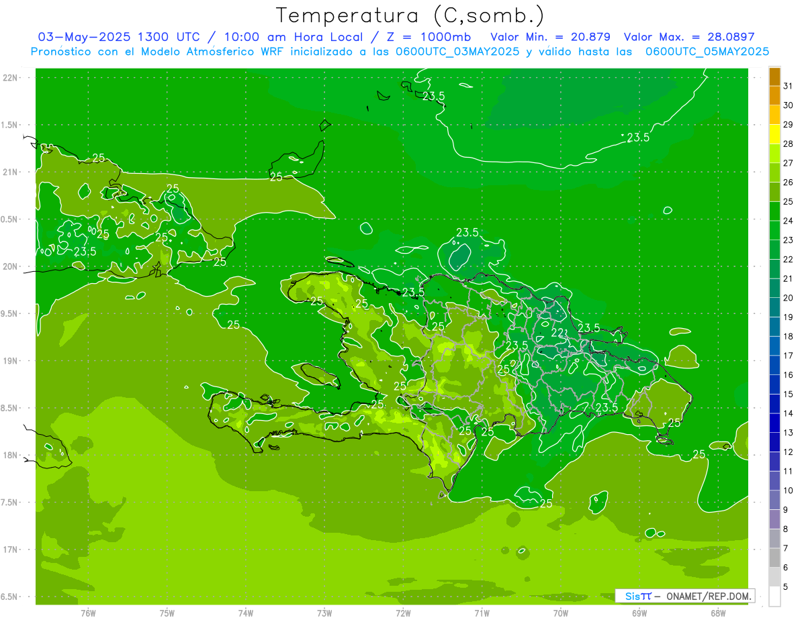
Task: Click the colorbar label '25'
Action: (x=789, y=201)
